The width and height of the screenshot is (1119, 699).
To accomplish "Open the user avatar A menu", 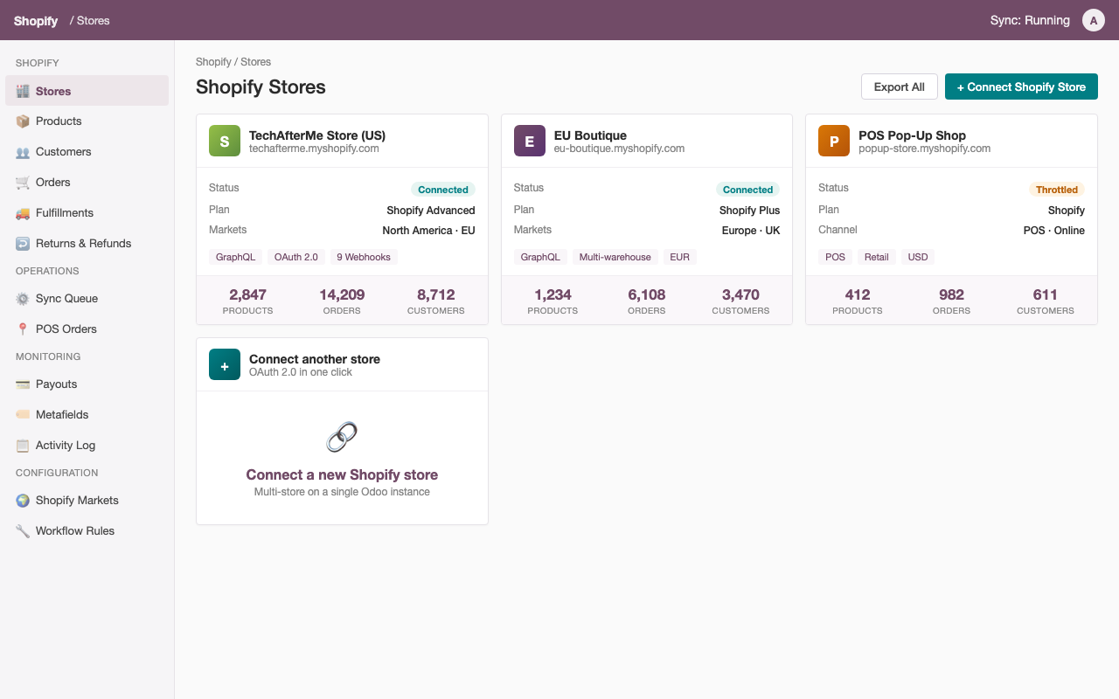I will click(1094, 20).
